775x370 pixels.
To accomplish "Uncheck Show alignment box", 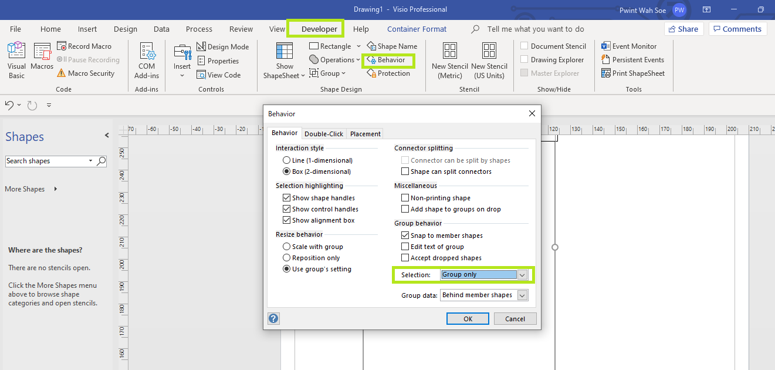I will tap(287, 220).
